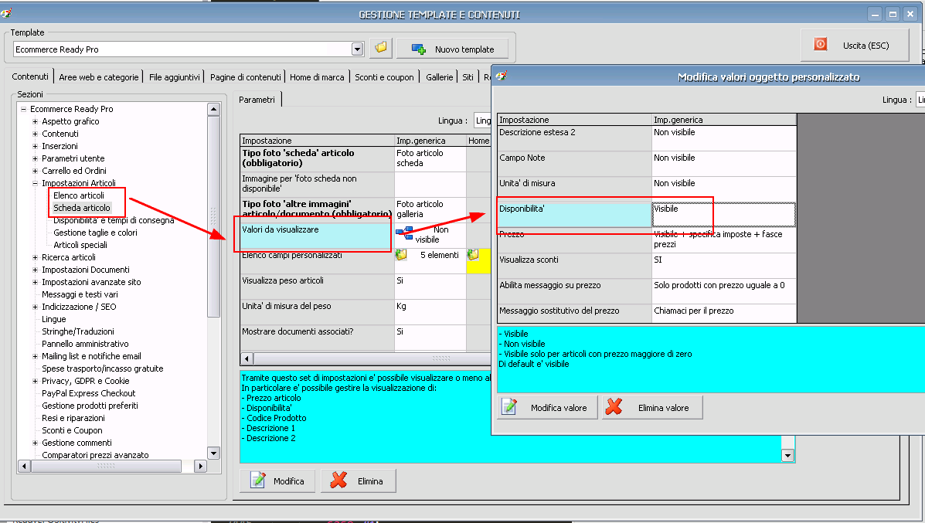Expand the Inserzioni tree node
This screenshot has width=925, height=523.
tap(36, 146)
